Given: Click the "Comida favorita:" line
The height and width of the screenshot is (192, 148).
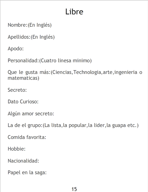Looking at the screenshot, I should pos(27,137).
